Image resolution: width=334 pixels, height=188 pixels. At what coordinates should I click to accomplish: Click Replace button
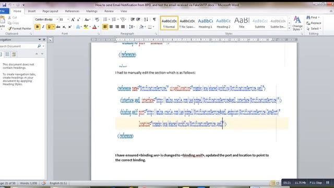click(x=314, y=23)
